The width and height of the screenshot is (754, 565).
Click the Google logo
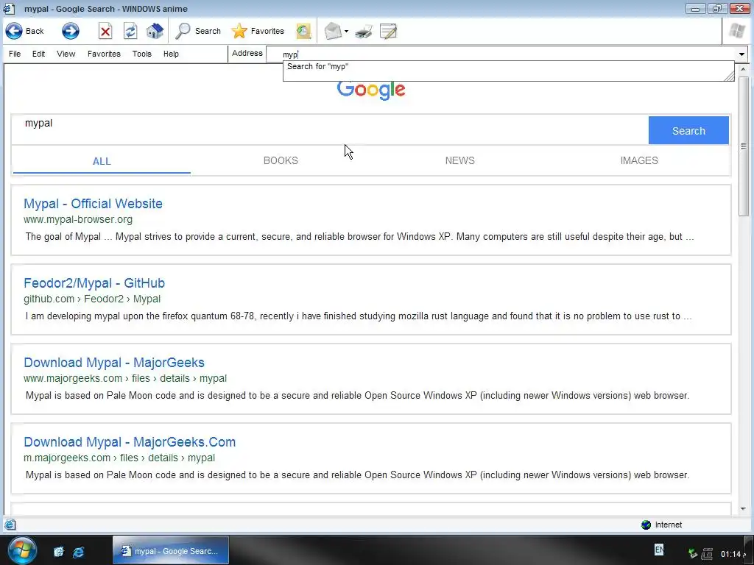coord(371,90)
